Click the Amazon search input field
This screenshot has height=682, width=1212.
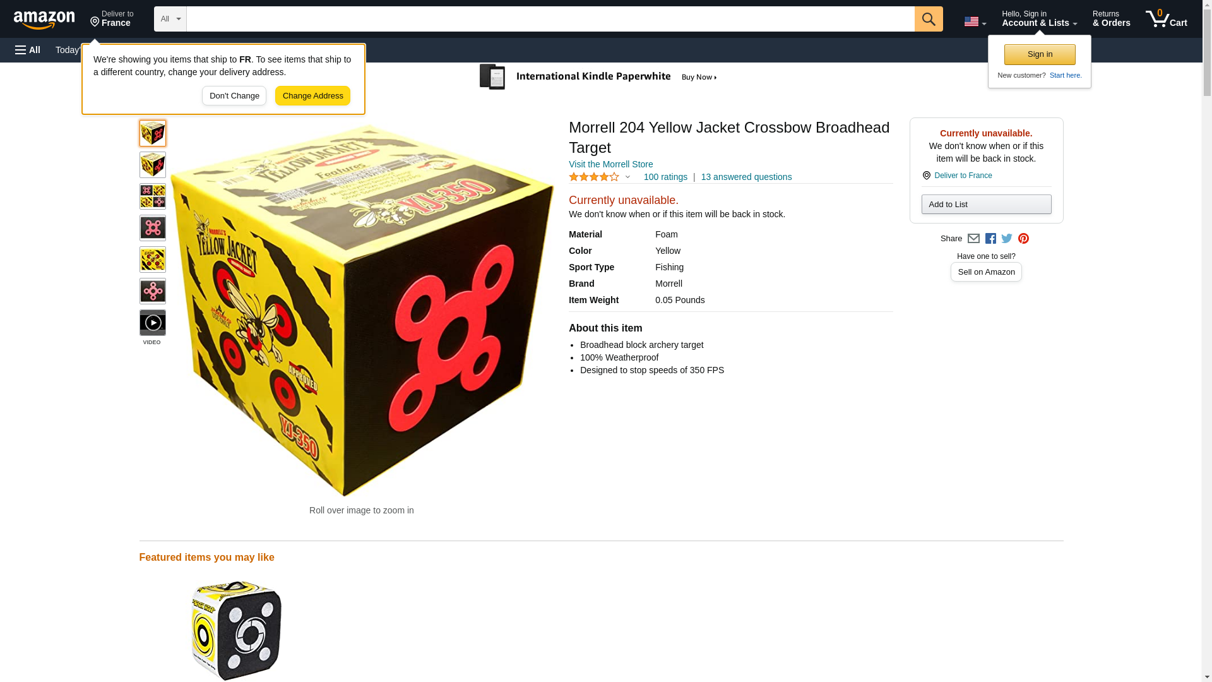pos(550,19)
